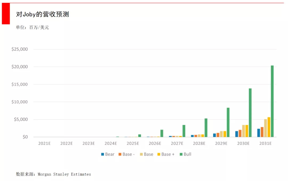Click the tan Base bar for 2029E
The width and height of the screenshot is (288, 181).
click(221, 134)
